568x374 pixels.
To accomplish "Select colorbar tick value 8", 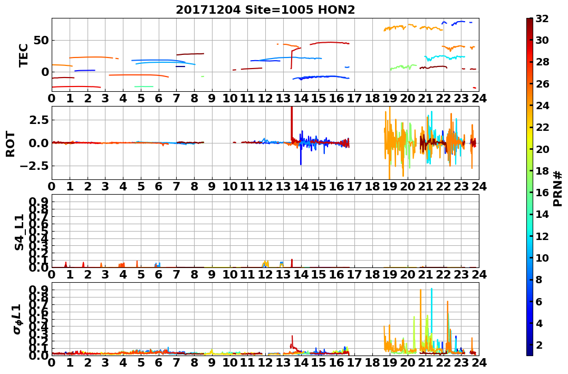I will (538, 280).
